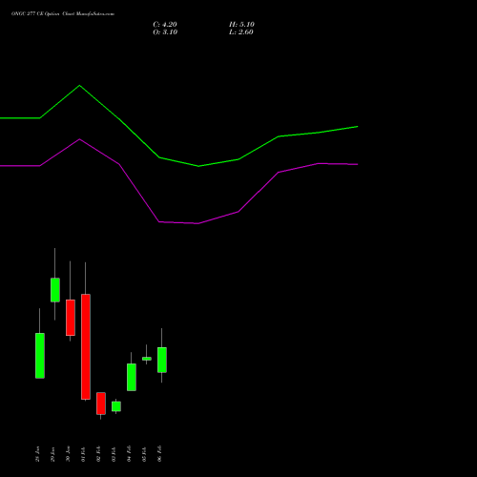Click the high value 'H: 5.10'

coord(241,25)
